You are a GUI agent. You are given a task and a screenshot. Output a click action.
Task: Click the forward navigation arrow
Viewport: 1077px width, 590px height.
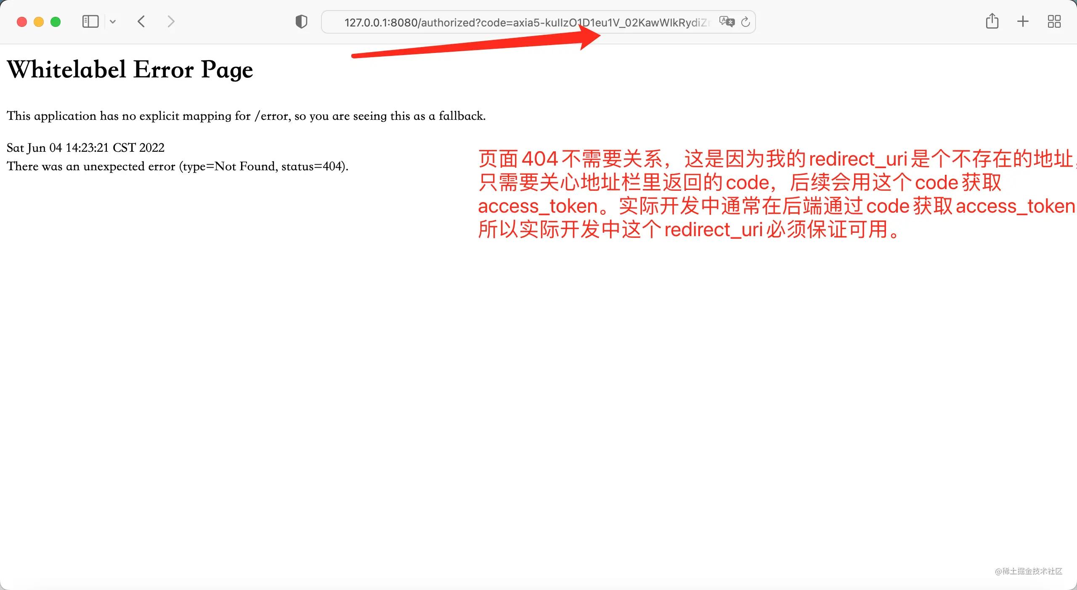click(171, 21)
